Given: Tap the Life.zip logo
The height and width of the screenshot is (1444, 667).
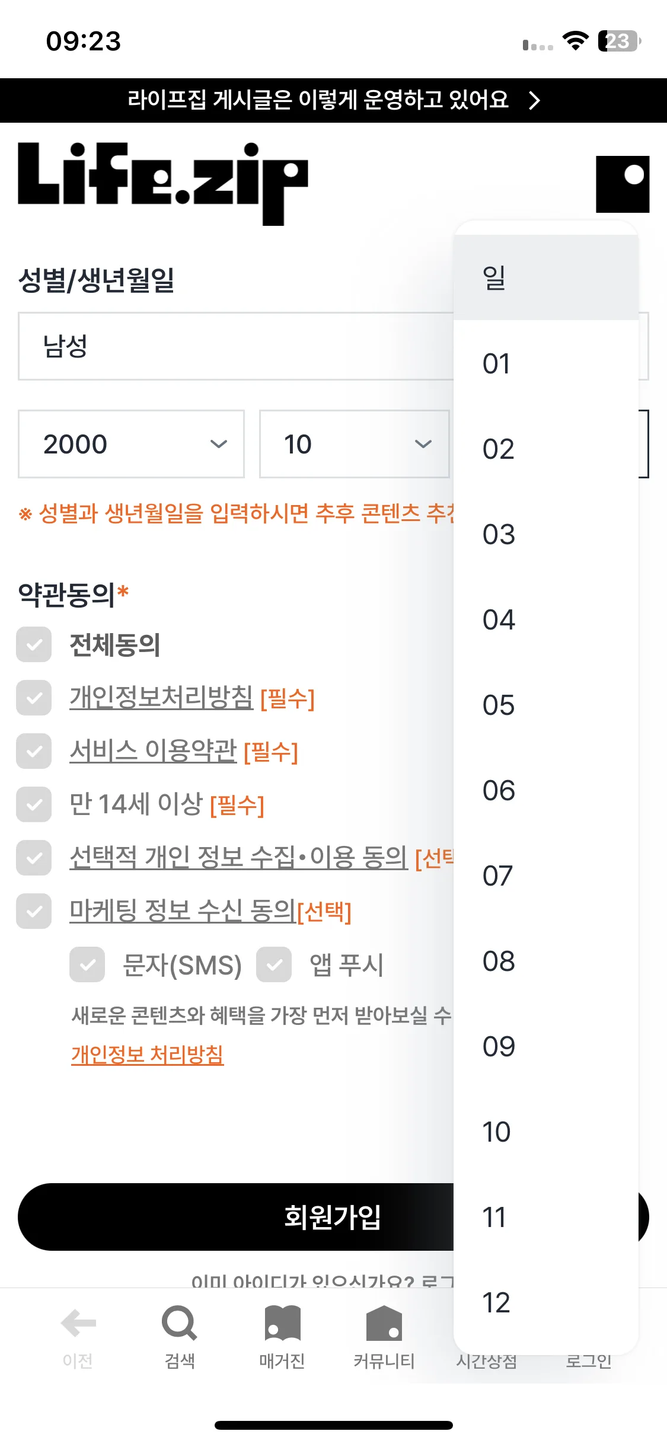Looking at the screenshot, I should 163,183.
